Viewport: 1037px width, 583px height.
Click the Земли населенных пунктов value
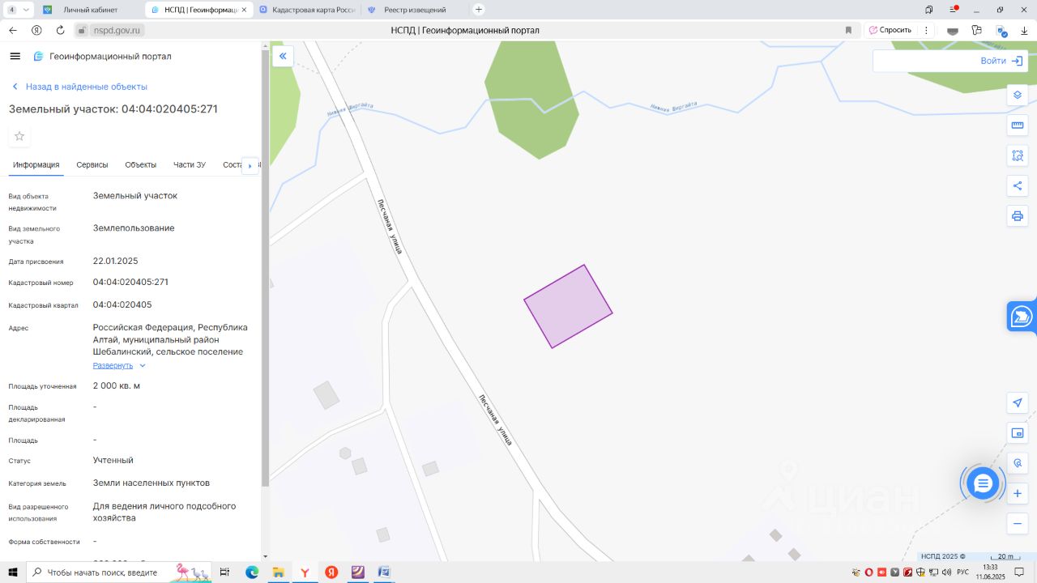click(151, 483)
